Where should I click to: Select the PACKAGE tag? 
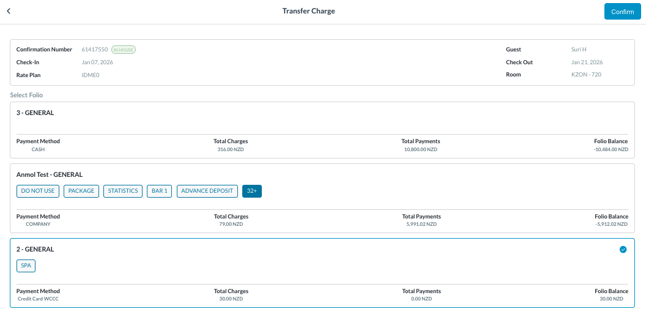(x=81, y=191)
